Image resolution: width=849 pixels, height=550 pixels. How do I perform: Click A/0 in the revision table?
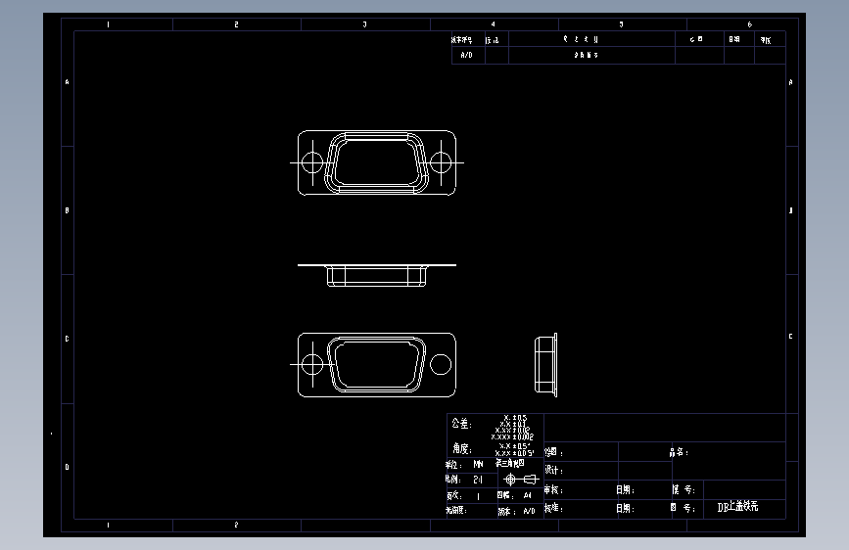click(x=467, y=55)
